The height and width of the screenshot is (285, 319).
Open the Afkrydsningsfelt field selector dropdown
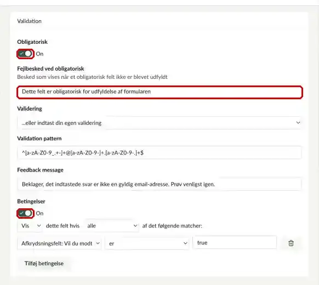[x=60, y=243]
